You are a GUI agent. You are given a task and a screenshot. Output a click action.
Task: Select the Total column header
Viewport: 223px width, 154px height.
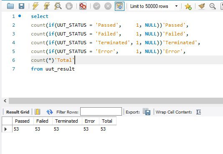[x=108, y=121]
